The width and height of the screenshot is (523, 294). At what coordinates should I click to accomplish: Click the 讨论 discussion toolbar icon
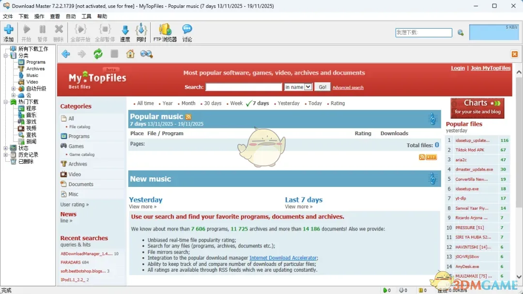click(x=187, y=32)
